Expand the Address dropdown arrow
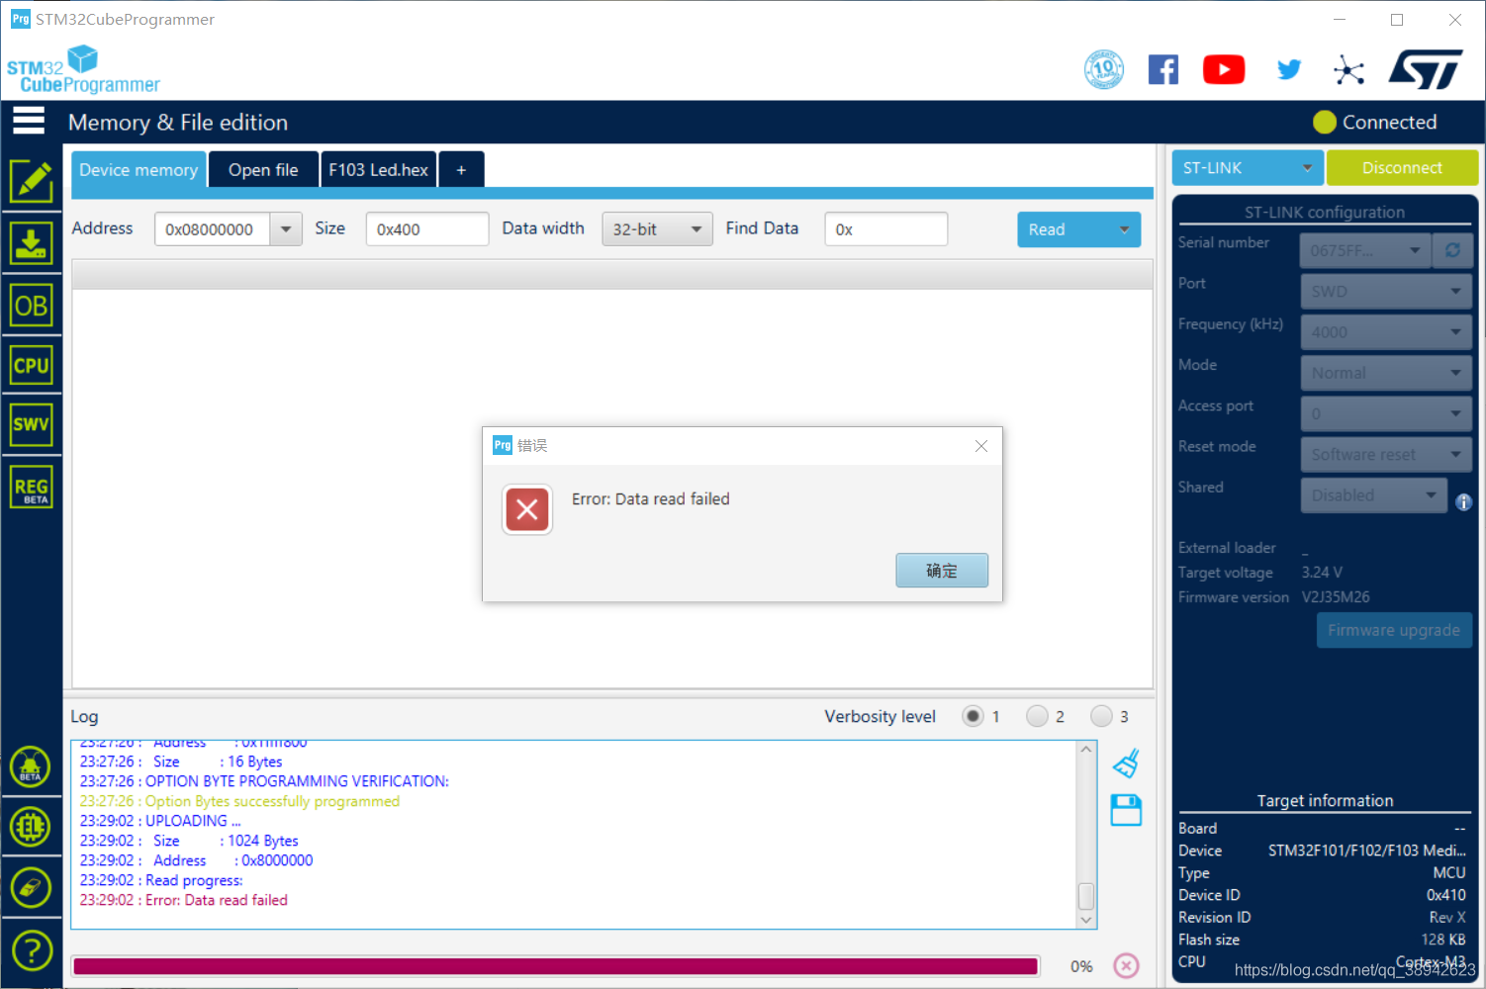 286,229
